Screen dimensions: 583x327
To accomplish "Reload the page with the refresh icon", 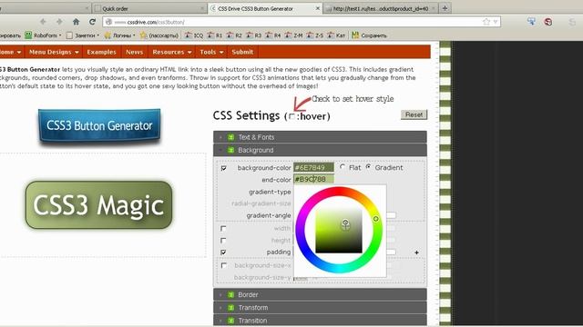I will coord(92,22).
